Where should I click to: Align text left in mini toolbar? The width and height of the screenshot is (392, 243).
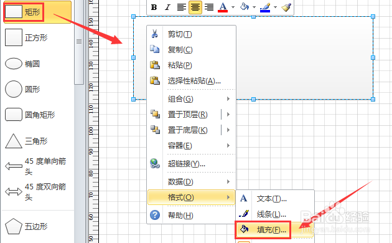point(181,7)
